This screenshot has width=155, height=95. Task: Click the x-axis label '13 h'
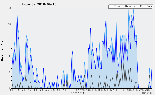tap(88, 90)
